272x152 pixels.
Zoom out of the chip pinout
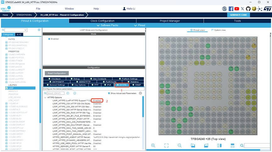click(180, 145)
